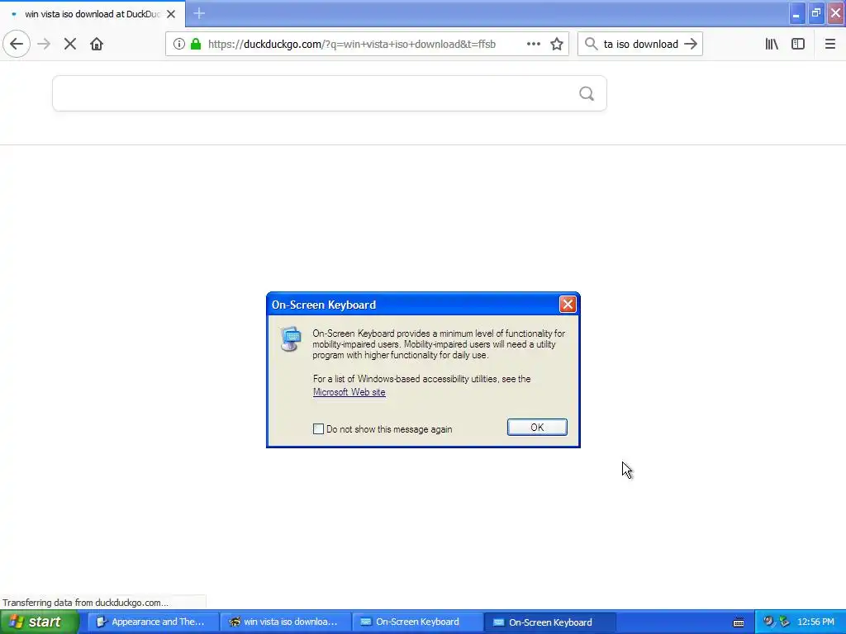
Task: Click the DuckDuckGo page search magnifier
Action: pos(587,94)
